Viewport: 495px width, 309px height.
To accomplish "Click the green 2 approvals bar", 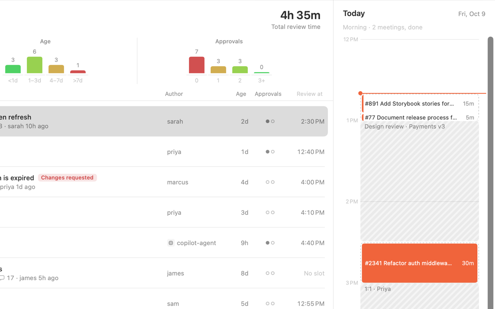I will click(240, 70).
